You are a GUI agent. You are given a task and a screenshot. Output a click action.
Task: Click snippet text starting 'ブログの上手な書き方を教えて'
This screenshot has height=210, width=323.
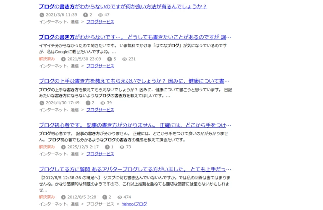[135, 93]
